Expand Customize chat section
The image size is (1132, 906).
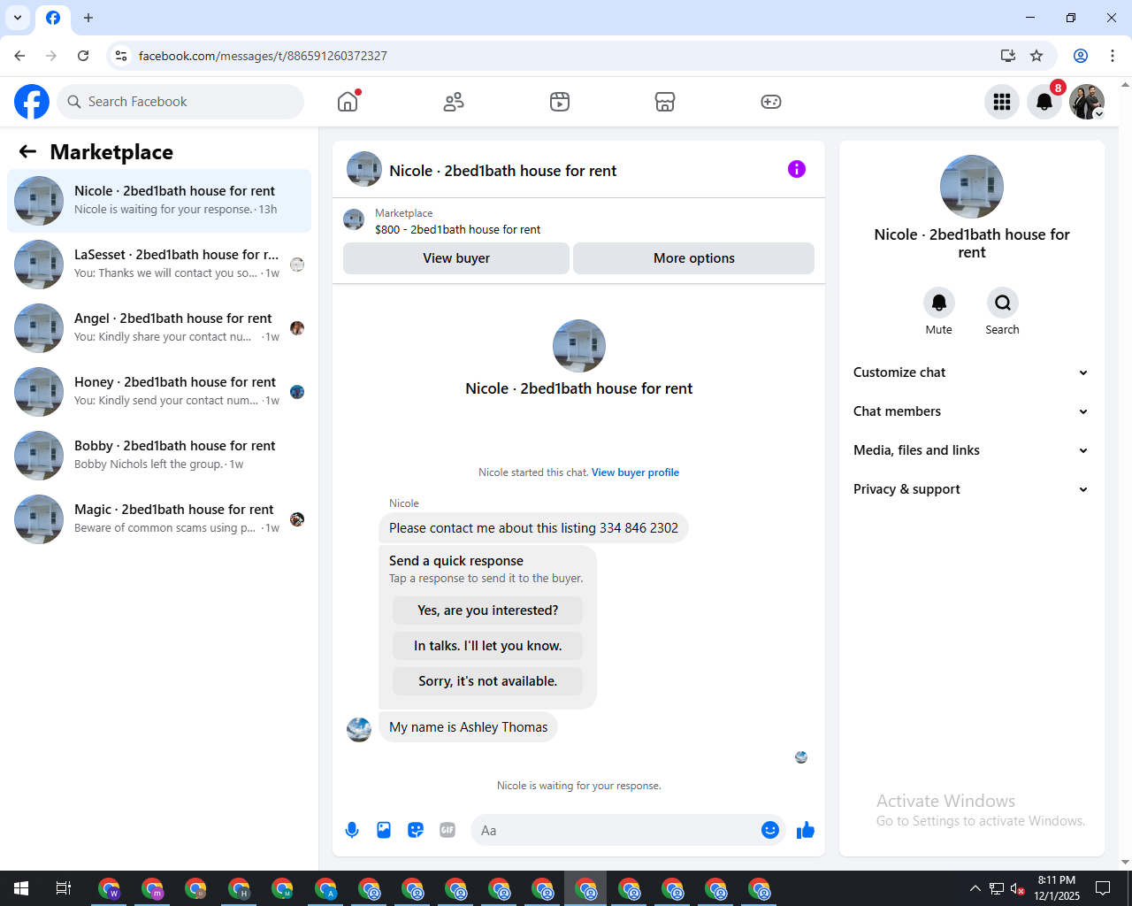point(971,372)
